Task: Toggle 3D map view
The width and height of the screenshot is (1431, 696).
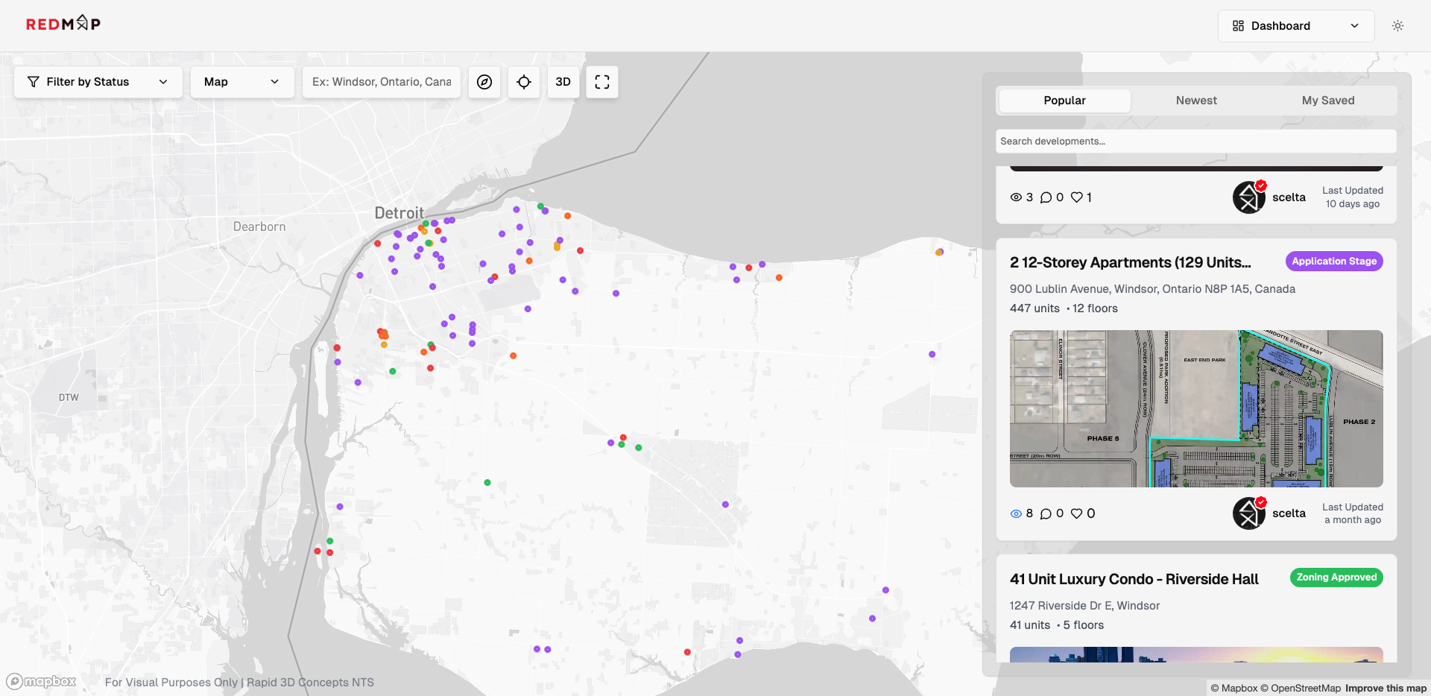Action: [563, 82]
